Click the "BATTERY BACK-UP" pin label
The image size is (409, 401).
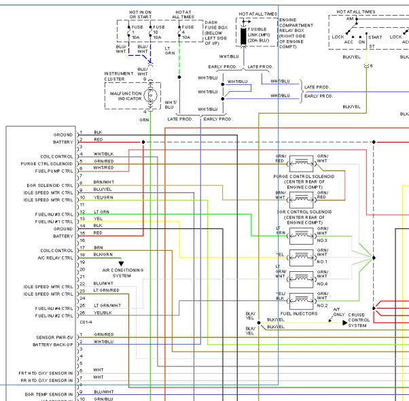[53, 345]
